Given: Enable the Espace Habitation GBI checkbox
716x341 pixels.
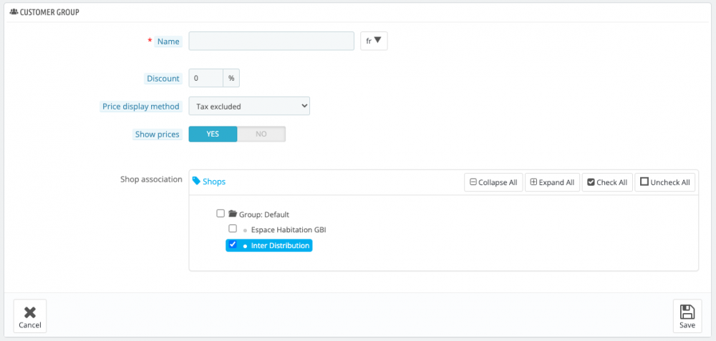Looking at the screenshot, I should pyautogui.click(x=233, y=229).
